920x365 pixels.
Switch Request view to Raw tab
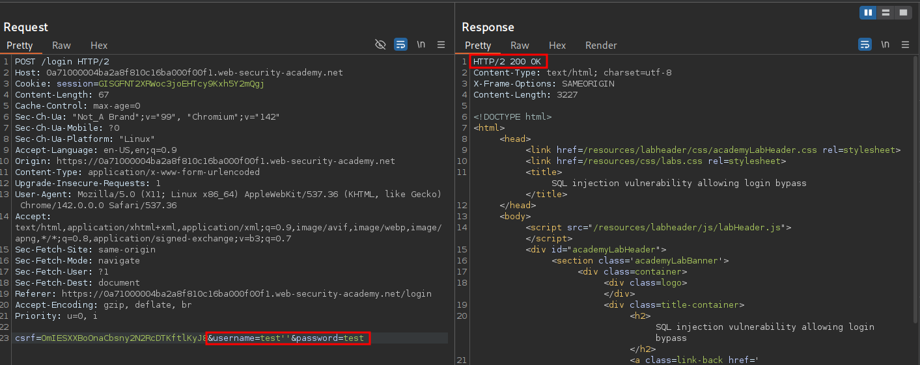pos(62,46)
